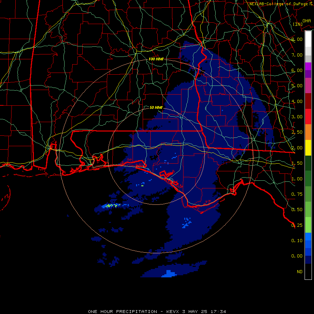The width and height of the screenshot is (314, 314).
Task: Pick the yellow legend swatch
Action: pyautogui.click(x=308, y=148)
